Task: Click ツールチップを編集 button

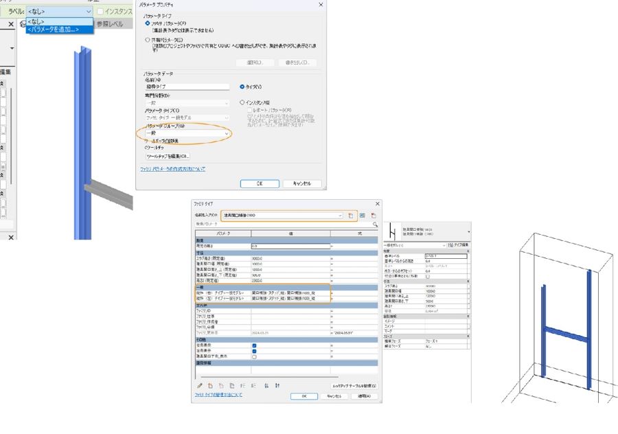Action: coord(168,157)
